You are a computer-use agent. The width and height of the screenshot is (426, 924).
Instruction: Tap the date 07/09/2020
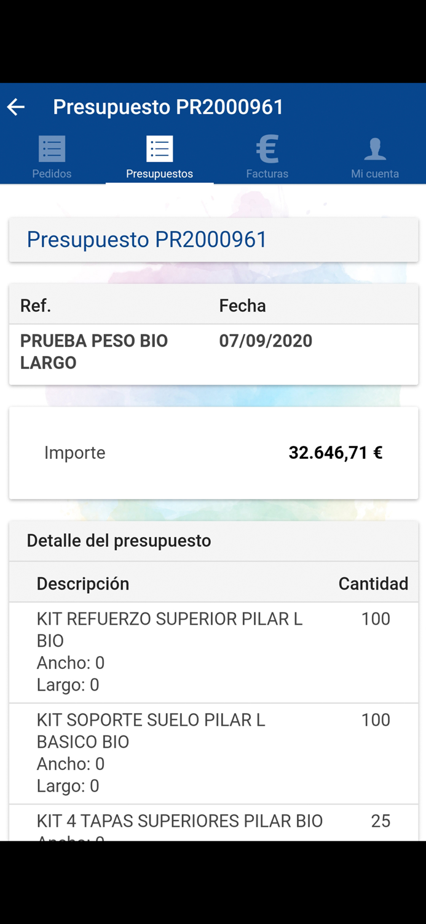click(x=266, y=341)
